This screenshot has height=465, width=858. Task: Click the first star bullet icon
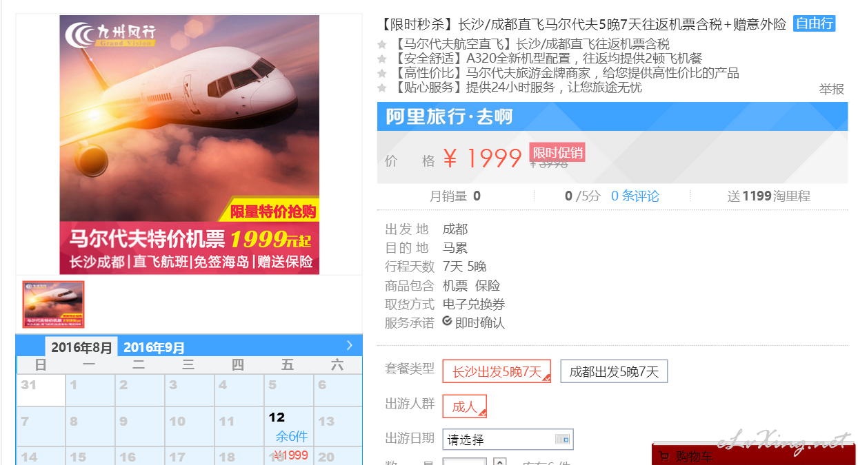[x=381, y=45]
